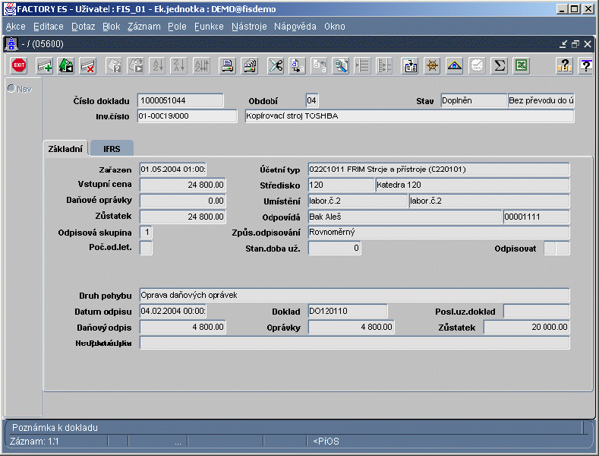Click the insert new record icon

tap(45, 66)
